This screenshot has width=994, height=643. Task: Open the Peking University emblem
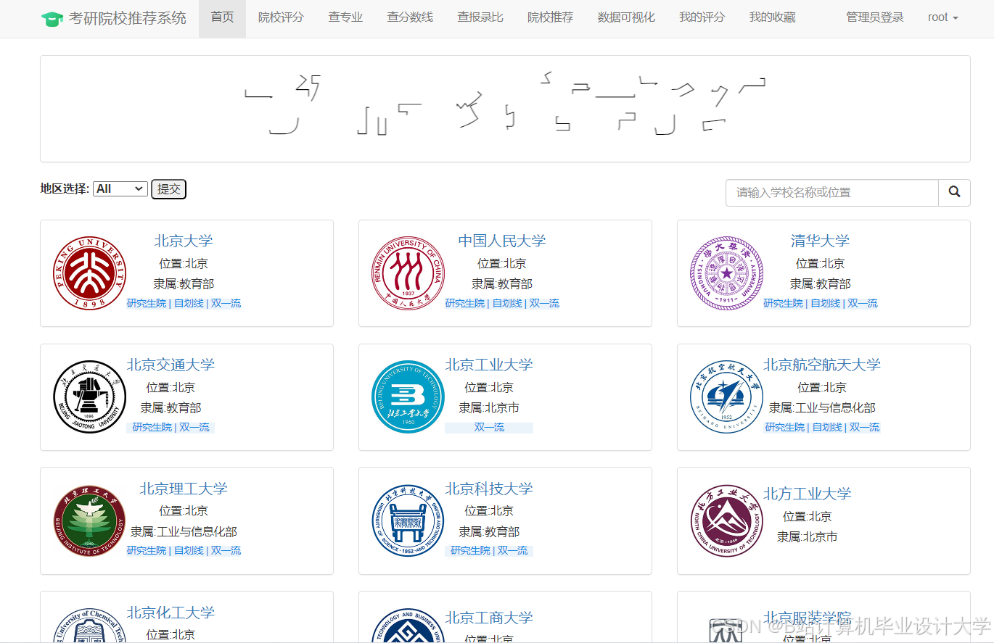click(x=90, y=273)
